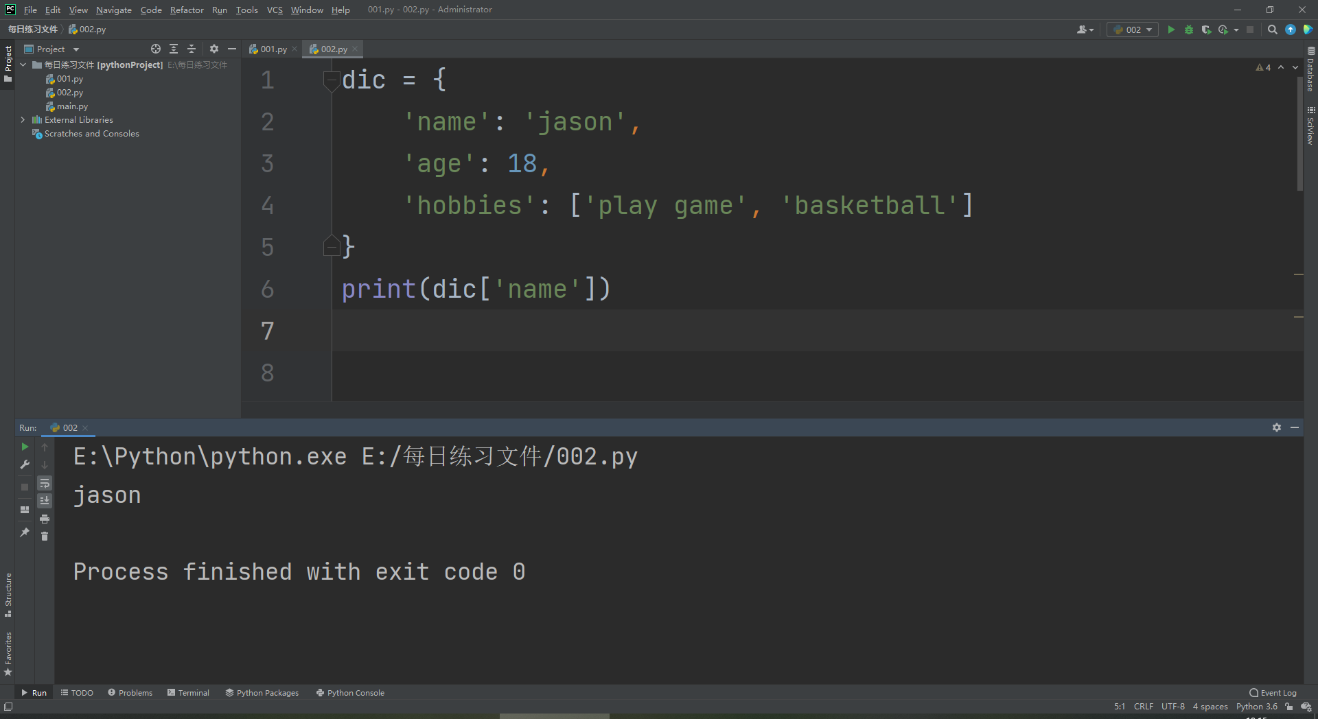1318x719 pixels.
Task: Open Python Packages tool window
Action: [262, 693]
